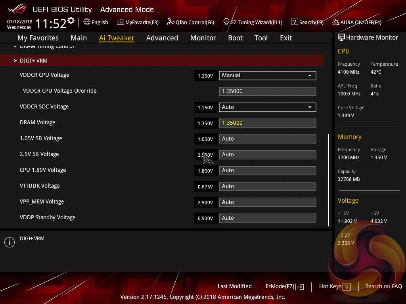Click the 07/18/2018 date text
This screenshot has width=406, height=304.
pos(20,21)
